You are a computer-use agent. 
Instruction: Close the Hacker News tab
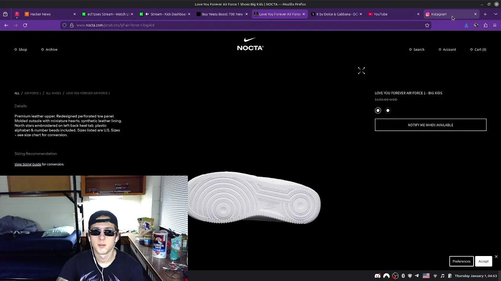(x=74, y=14)
